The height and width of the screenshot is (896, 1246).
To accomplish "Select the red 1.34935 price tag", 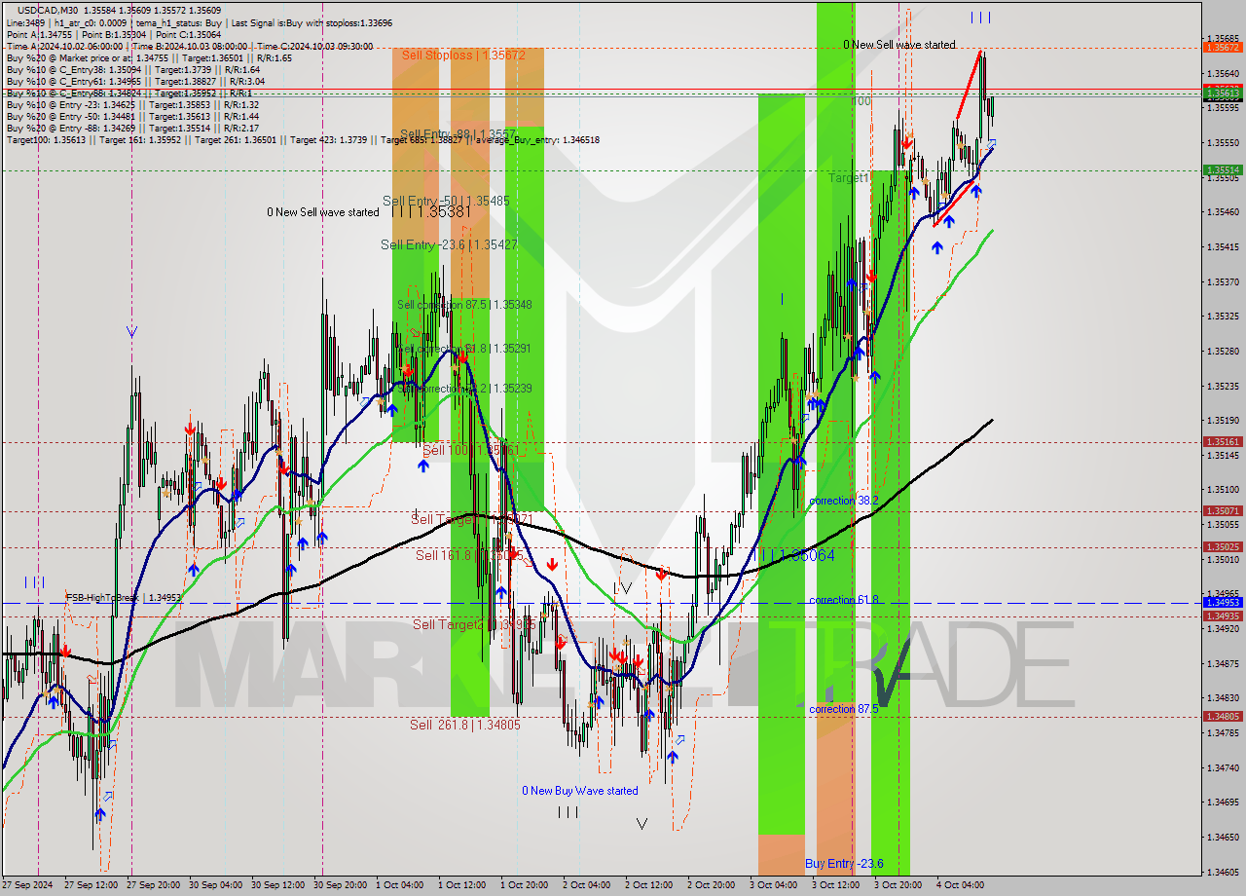I will [x=1223, y=616].
